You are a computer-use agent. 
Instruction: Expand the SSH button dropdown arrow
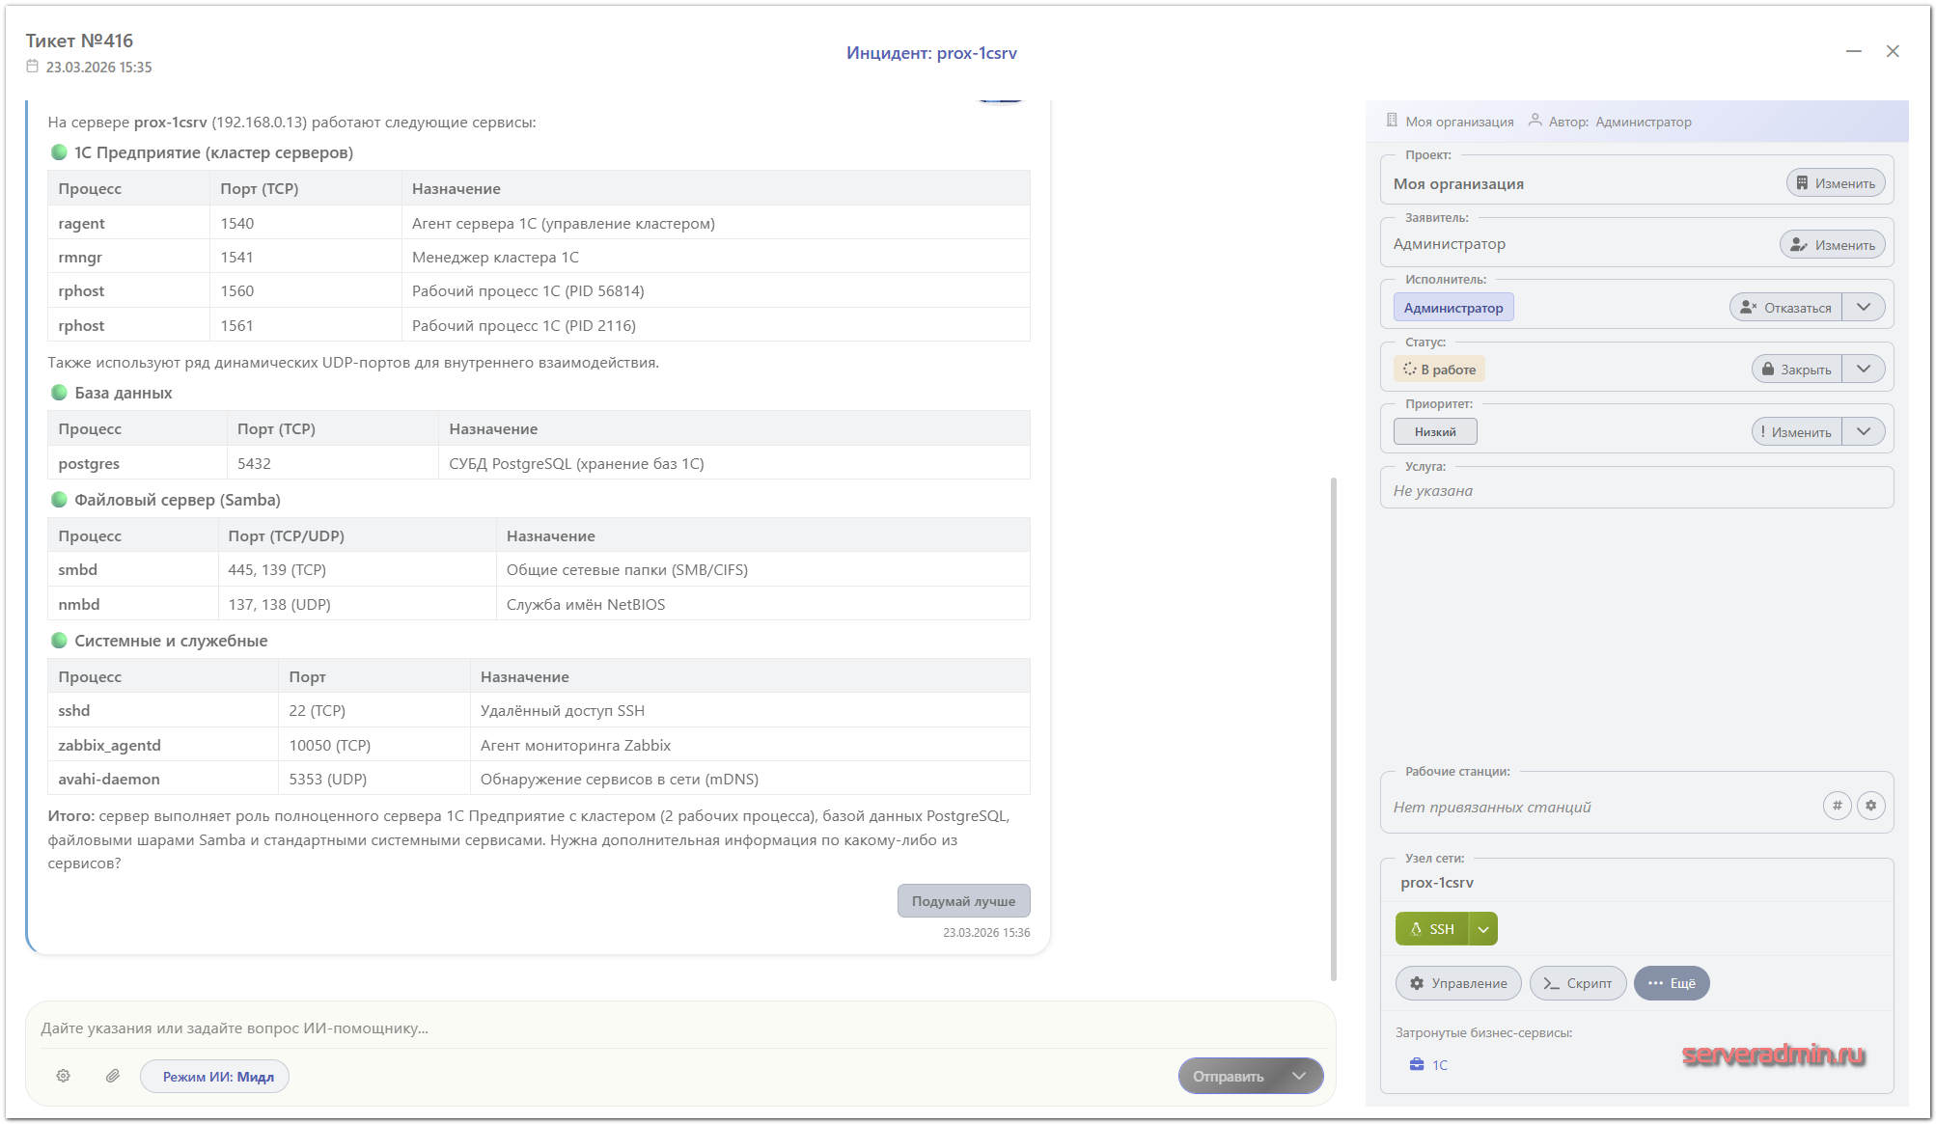pos(1483,929)
